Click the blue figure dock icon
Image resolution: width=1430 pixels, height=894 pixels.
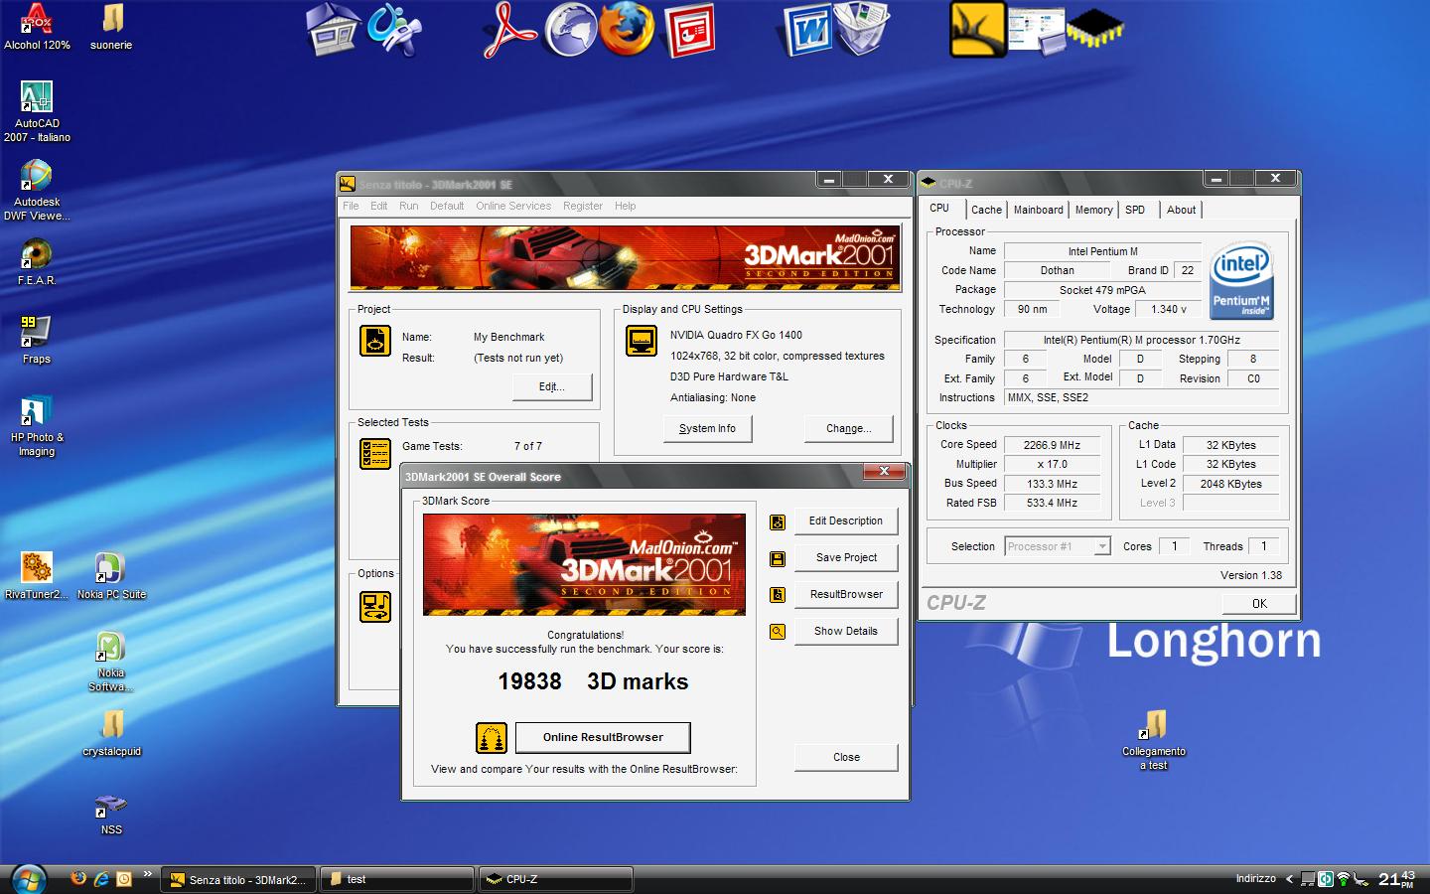[393, 30]
